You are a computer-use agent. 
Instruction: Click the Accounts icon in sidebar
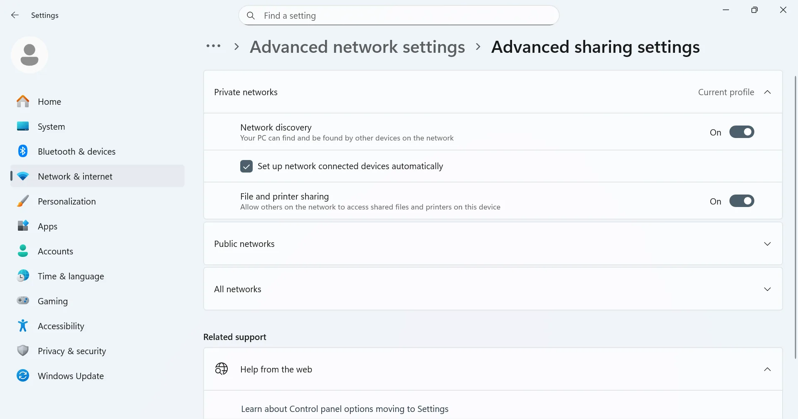23,251
